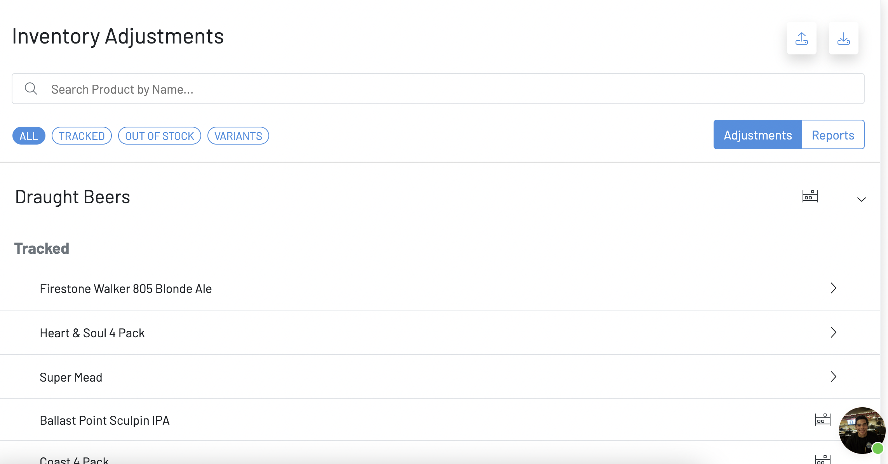This screenshot has width=888, height=464.
Task: Select the Adjustments tab
Action: [x=757, y=135]
